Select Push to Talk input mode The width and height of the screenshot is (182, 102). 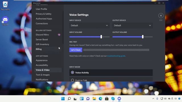click(x=111, y=80)
